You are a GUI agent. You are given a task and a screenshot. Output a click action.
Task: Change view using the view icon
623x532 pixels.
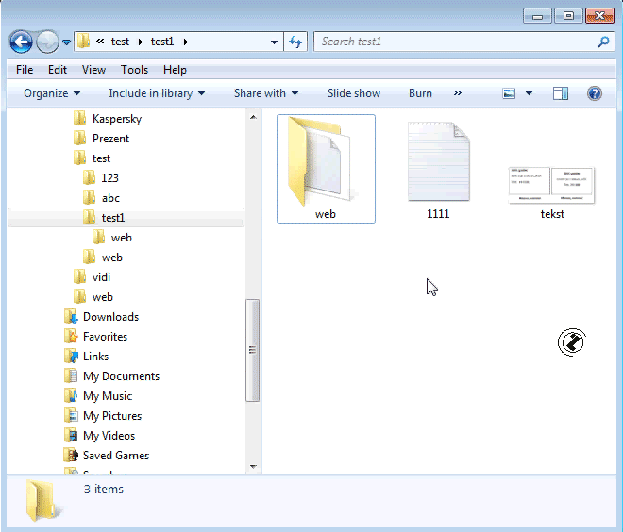[509, 93]
